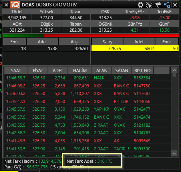This screenshot has height=172, width=181.
Task: Click the green-red buy/sell ratio bar
Action: coord(91,36)
